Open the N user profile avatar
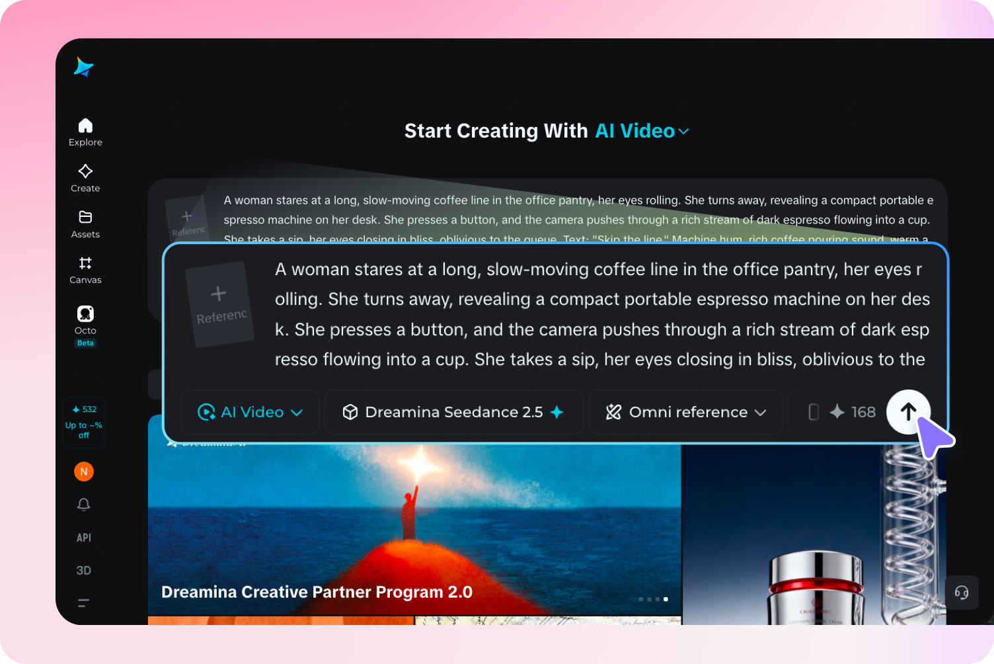The width and height of the screenshot is (994, 664). 84,472
